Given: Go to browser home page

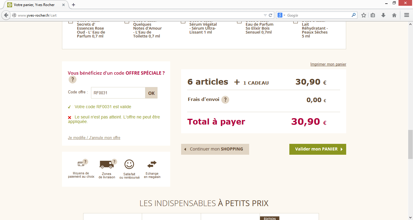Looking at the screenshot, I should pyautogui.click(x=394, y=15).
